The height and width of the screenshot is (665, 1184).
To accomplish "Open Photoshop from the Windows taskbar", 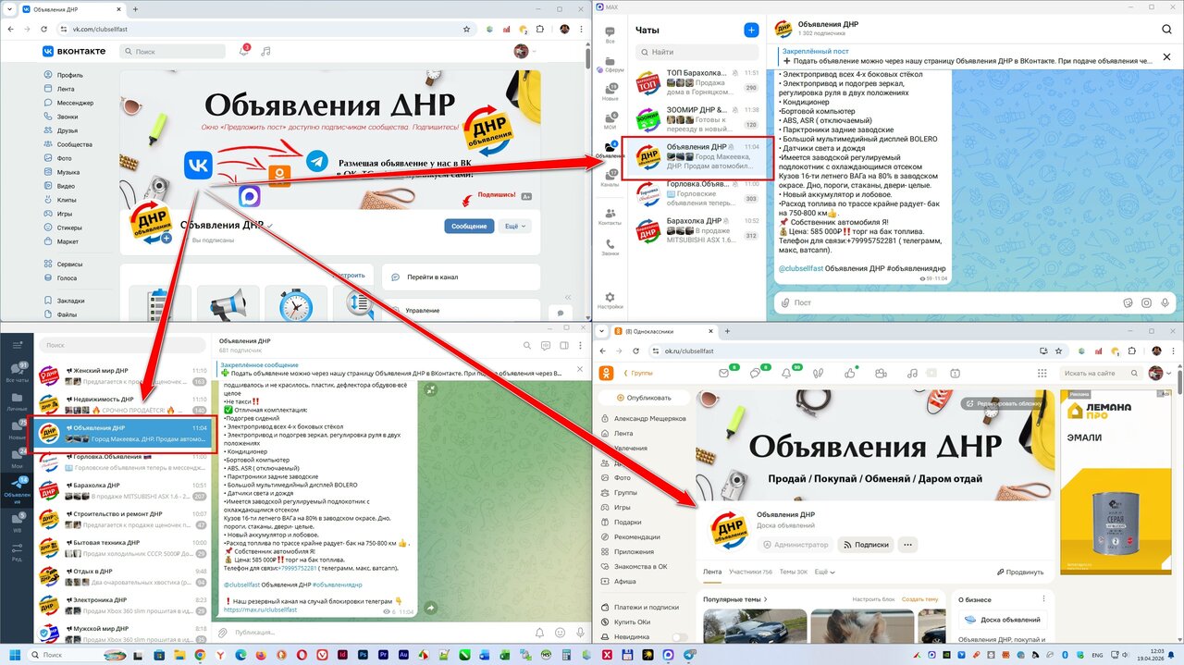I will tap(364, 655).
